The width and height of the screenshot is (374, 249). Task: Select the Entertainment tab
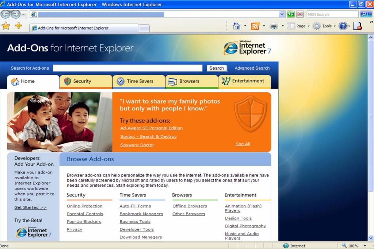pos(244,81)
